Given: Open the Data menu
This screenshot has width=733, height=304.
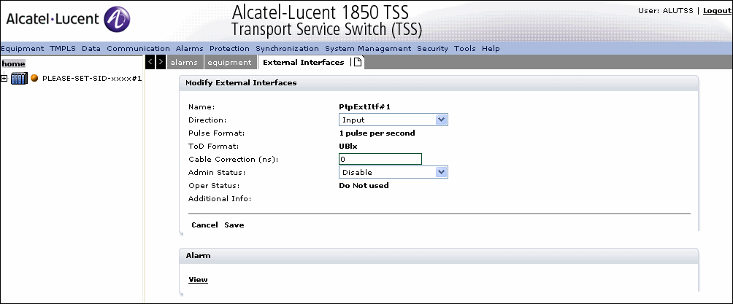Looking at the screenshot, I should (x=91, y=49).
